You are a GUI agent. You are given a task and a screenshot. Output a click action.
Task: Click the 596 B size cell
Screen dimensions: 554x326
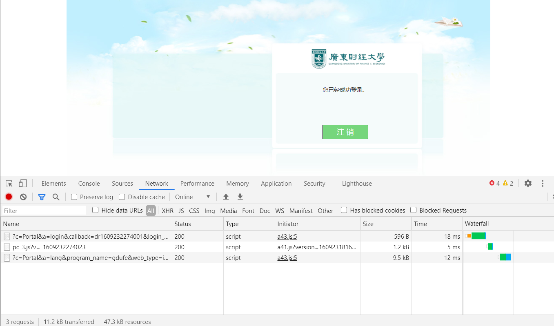point(385,236)
